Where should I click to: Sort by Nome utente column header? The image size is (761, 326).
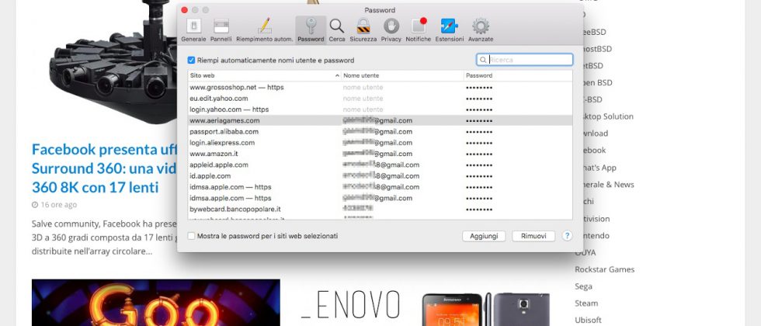(x=402, y=76)
